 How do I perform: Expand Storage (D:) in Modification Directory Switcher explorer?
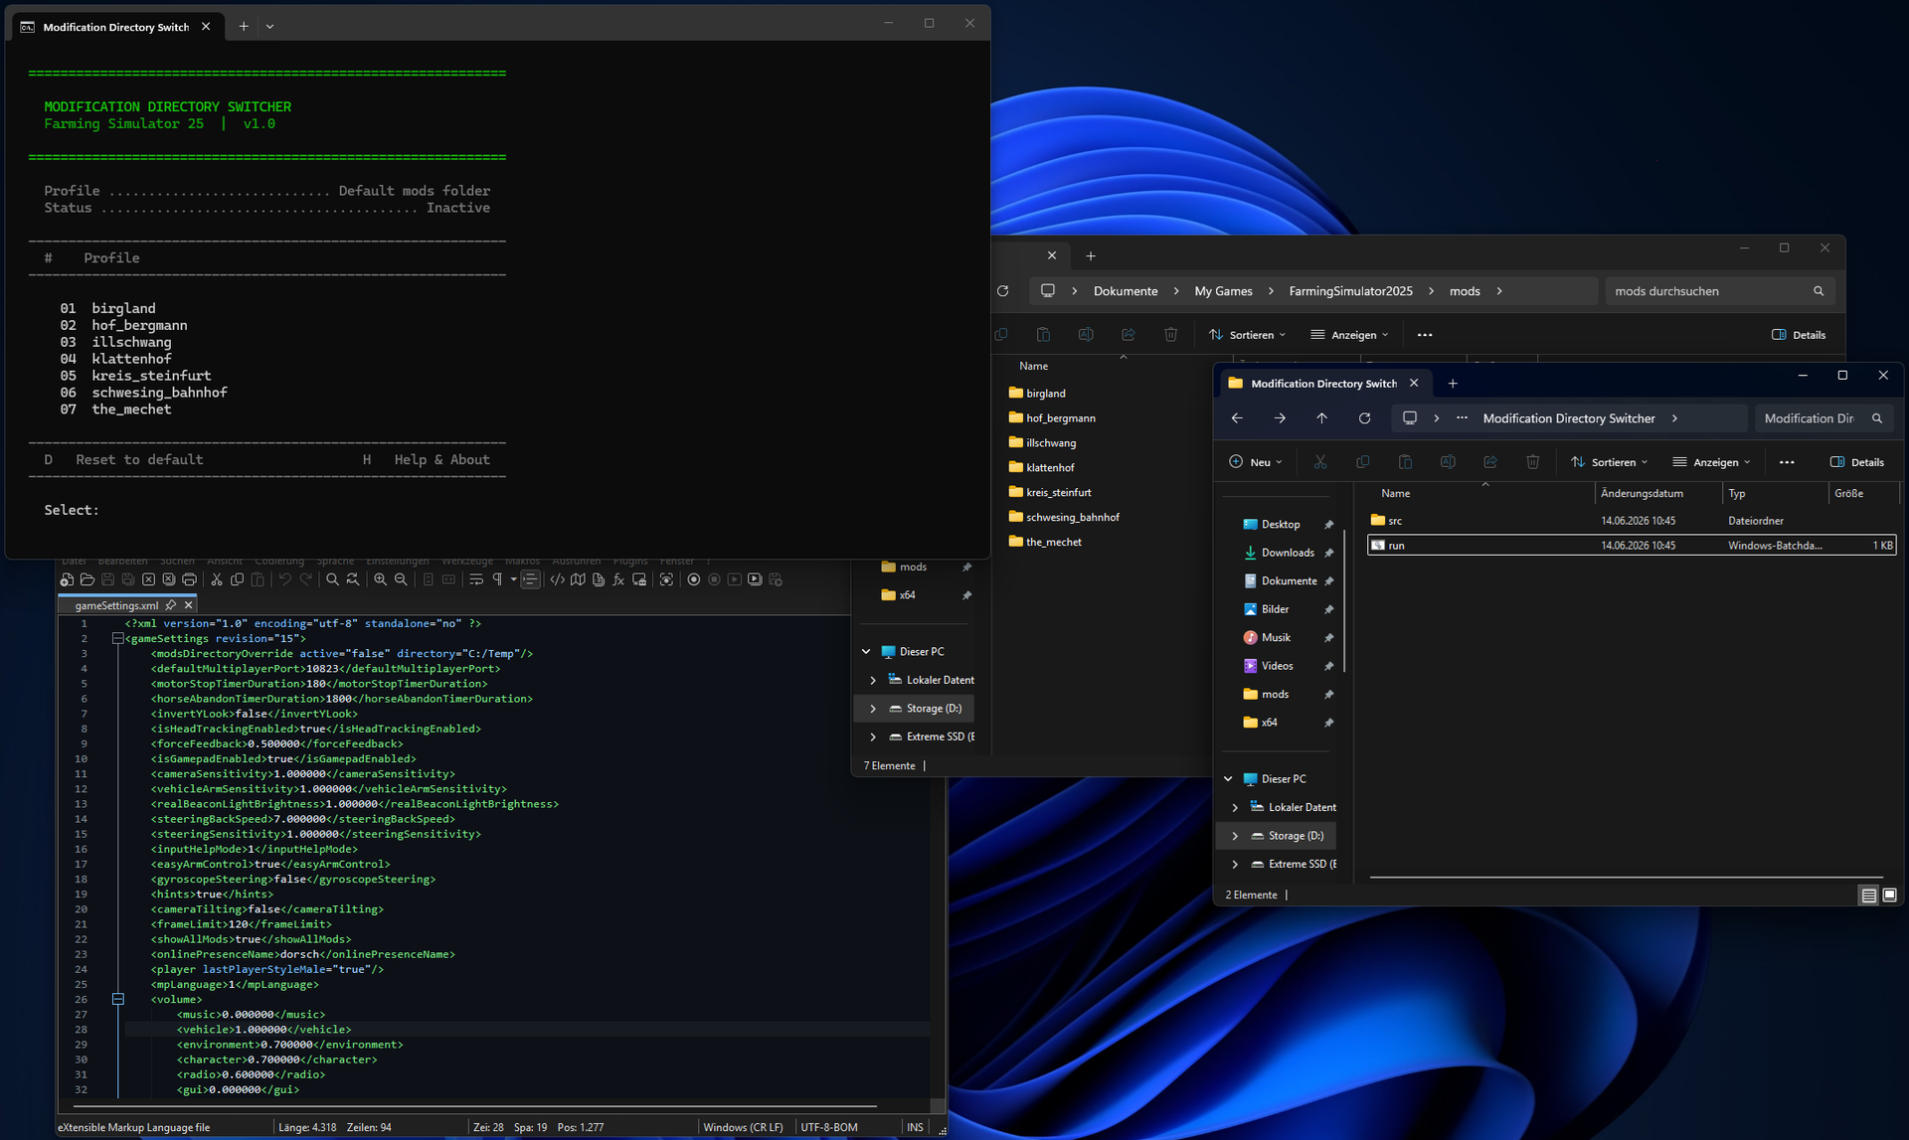pyautogui.click(x=1235, y=836)
